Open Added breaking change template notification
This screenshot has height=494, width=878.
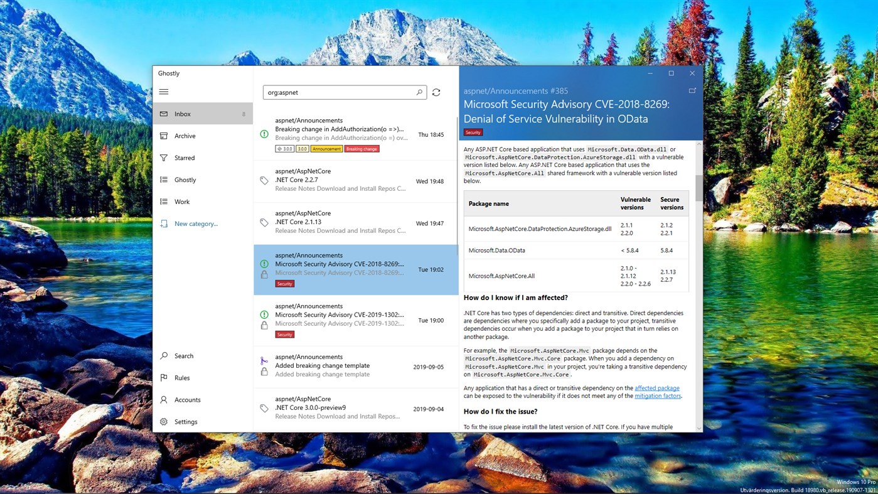pos(356,367)
